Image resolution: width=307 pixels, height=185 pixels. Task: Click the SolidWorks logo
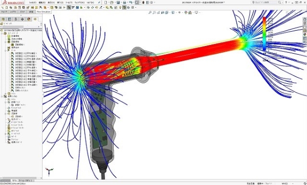[x=13, y=3]
